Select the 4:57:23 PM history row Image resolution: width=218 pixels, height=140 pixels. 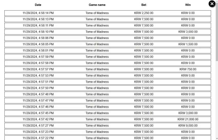(x=108, y=132)
